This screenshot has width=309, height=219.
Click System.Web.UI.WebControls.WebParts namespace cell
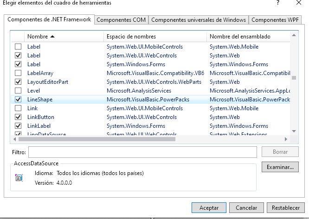pos(154,82)
